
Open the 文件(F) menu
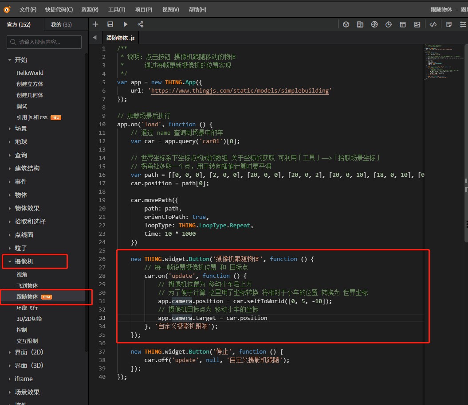pyautogui.click(x=28, y=10)
